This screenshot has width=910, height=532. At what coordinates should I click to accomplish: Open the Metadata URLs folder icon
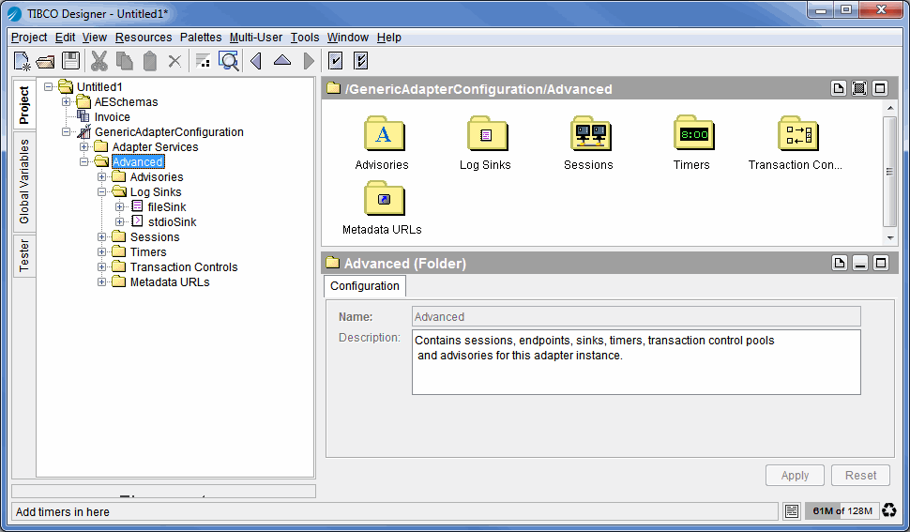coord(383,199)
